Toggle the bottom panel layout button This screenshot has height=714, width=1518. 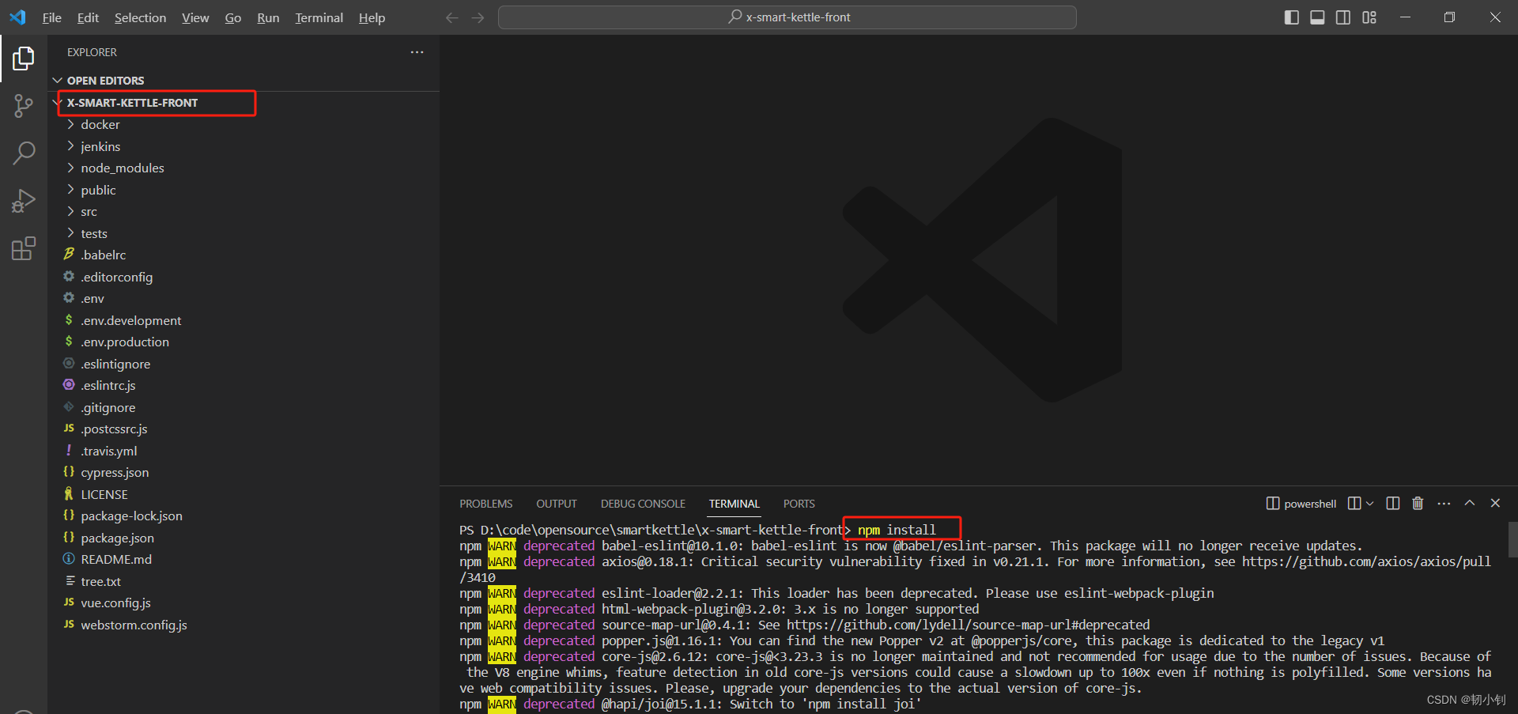pos(1317,17)
